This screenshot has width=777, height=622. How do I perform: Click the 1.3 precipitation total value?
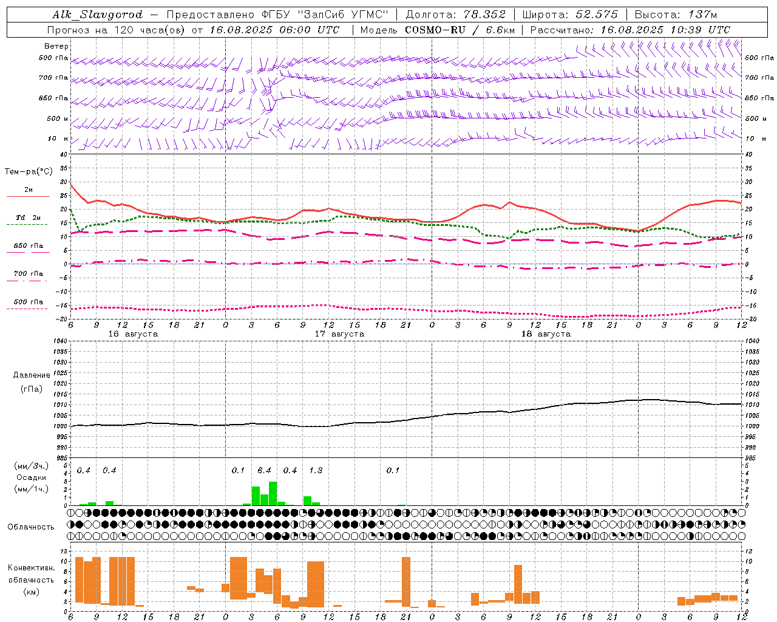click(x=316, y=471)
